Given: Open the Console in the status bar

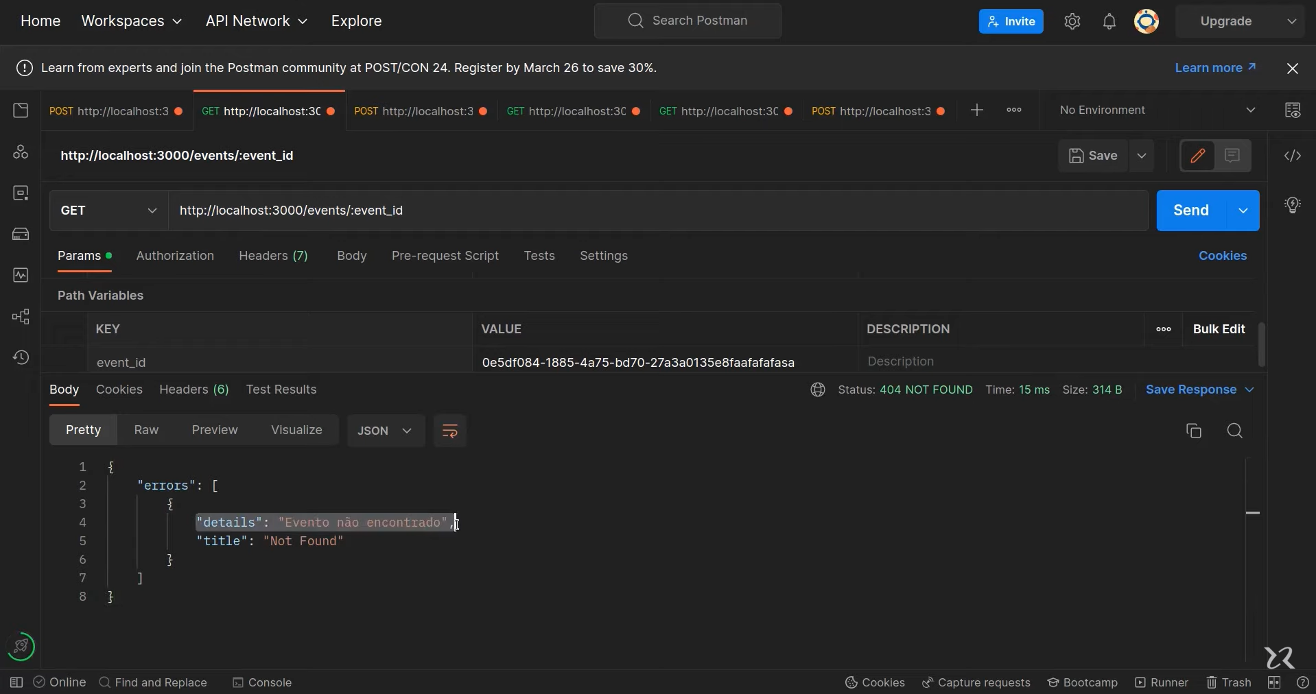Looking at the screenshot, I should click(262, 682).
